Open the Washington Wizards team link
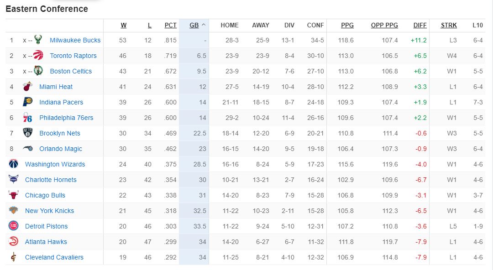This screenshot has height=270, width=493. (55, 164)
